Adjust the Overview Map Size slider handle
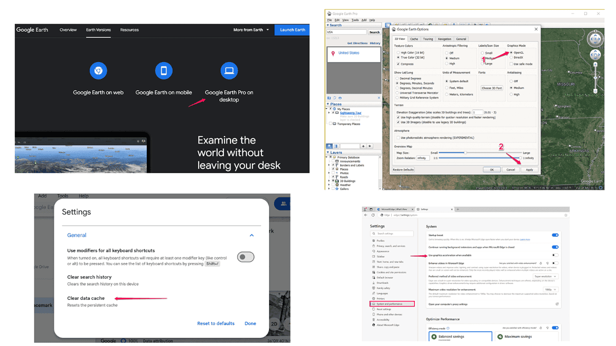616x346 pixels. click(x=465, y=152)
